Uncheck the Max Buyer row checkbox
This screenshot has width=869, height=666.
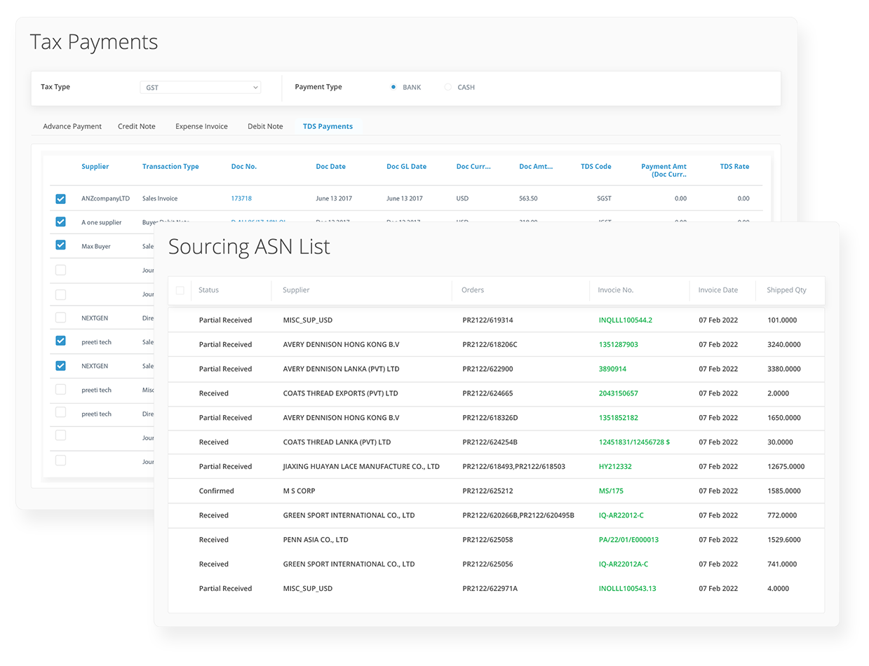[60, 245]
